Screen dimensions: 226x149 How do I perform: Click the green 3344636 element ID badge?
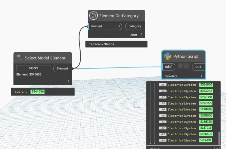37,92
